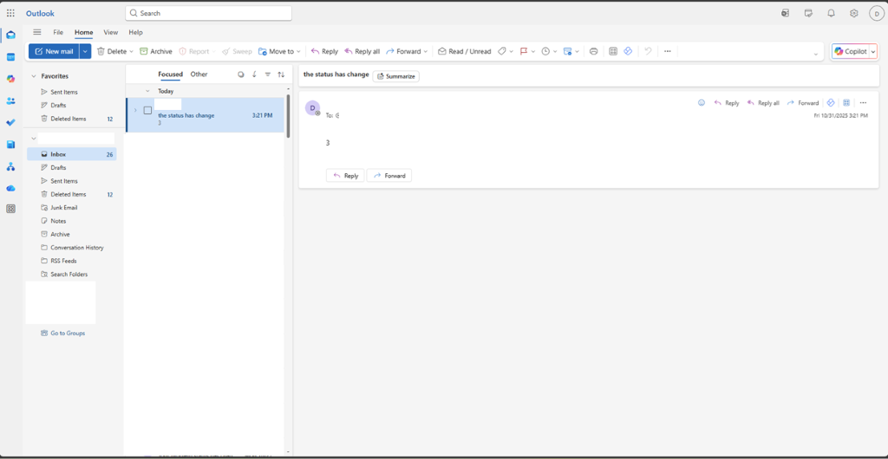This screenshot has width=888, height=459.
Task: Open the Help tab
Action: click(x=135, y=32)
